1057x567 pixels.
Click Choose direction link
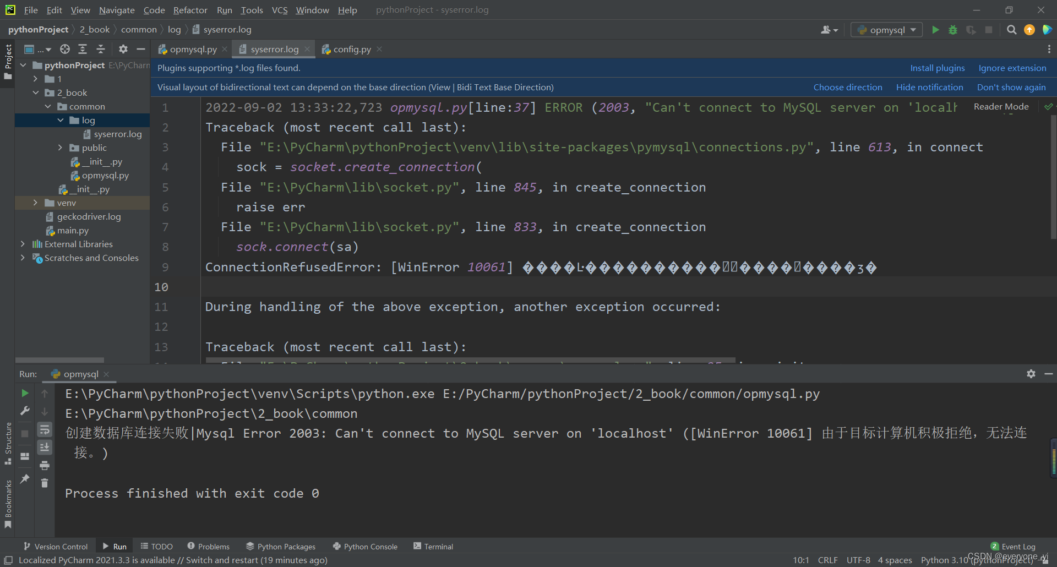[x=848, y=87]
